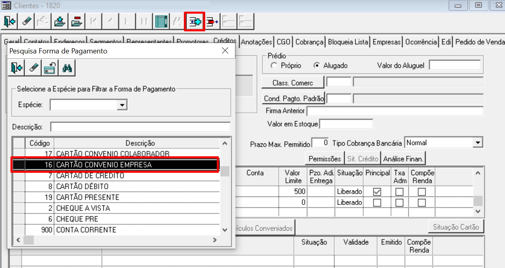Select row 16 CARTÃO CONVENIO EMPRESA

pyautogui.click(x=116, y=165)
